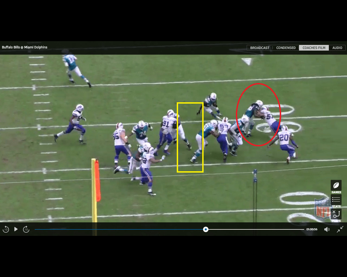Mute the video with speaker icon
This screenshot has height=277, width=347.
point(327,229)
